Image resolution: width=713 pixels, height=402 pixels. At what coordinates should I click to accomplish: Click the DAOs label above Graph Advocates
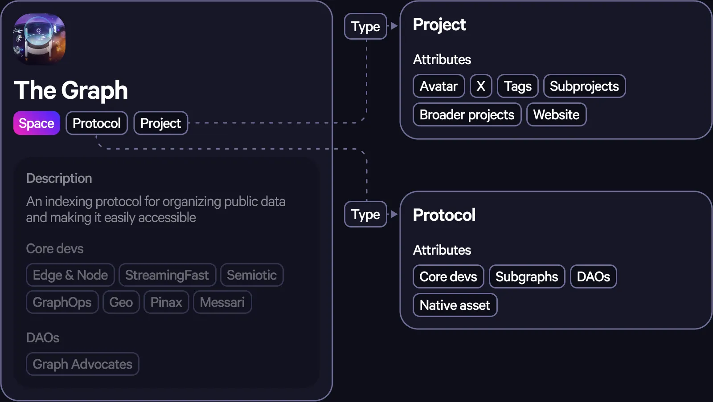(43, 337)
